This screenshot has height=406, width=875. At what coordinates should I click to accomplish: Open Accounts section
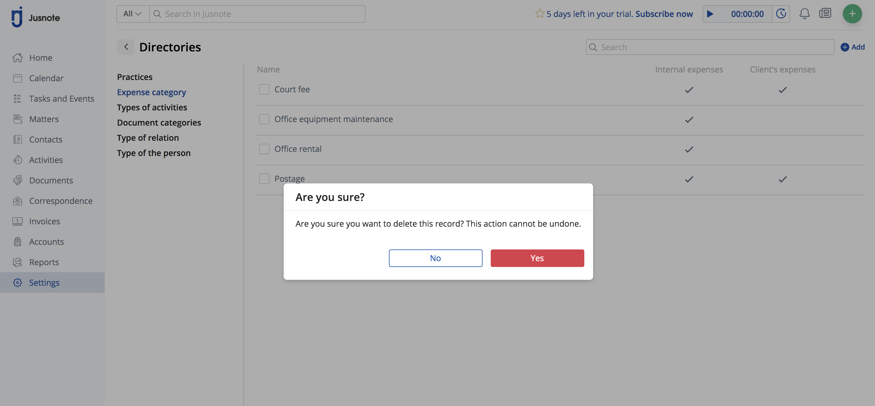46,242
